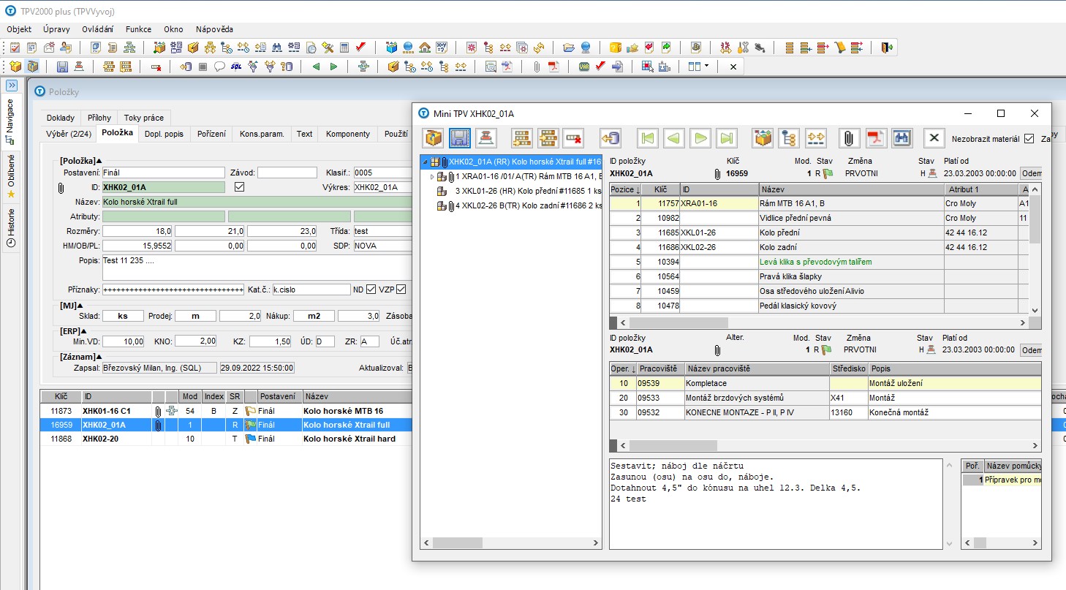The image size is (1066, 590).
Task: Go to next record in Mini TPV
Action: (x=700, y=138)
